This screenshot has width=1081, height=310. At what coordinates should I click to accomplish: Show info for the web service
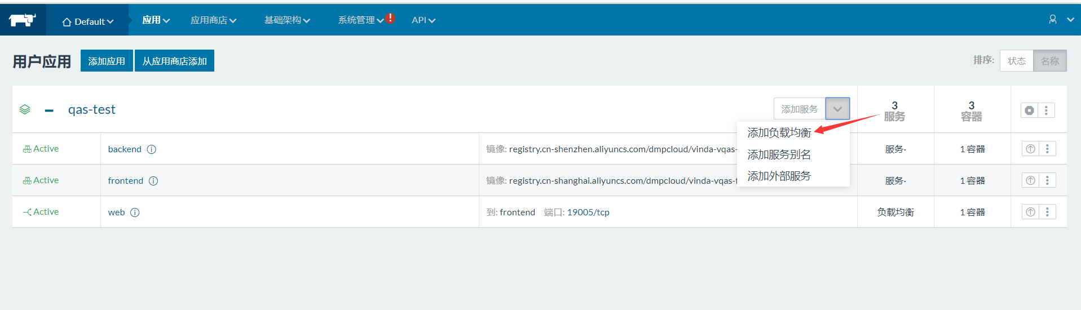(x=135, y=212)
